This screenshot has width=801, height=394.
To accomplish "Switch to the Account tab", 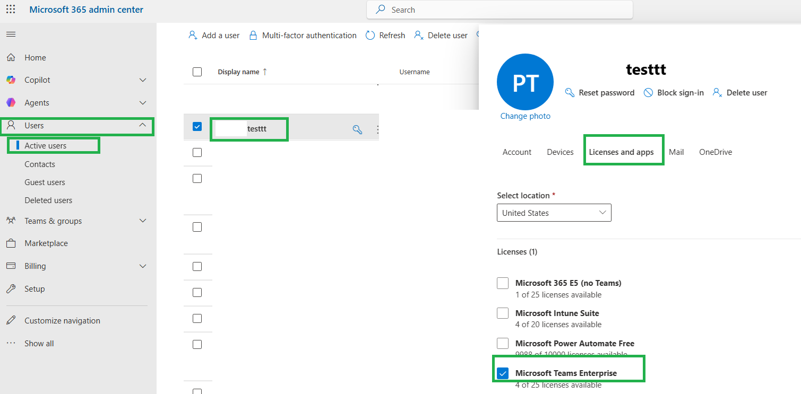I will 517,152.
